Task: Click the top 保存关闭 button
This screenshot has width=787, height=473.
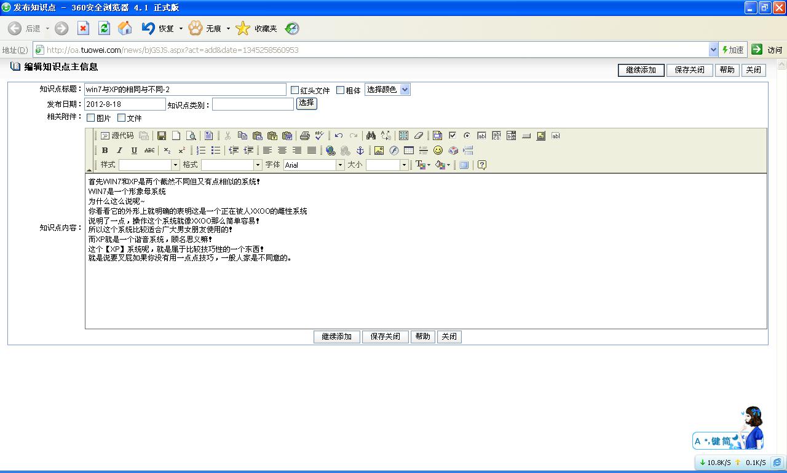Action: pyautogui.click(x=689, y=70)
